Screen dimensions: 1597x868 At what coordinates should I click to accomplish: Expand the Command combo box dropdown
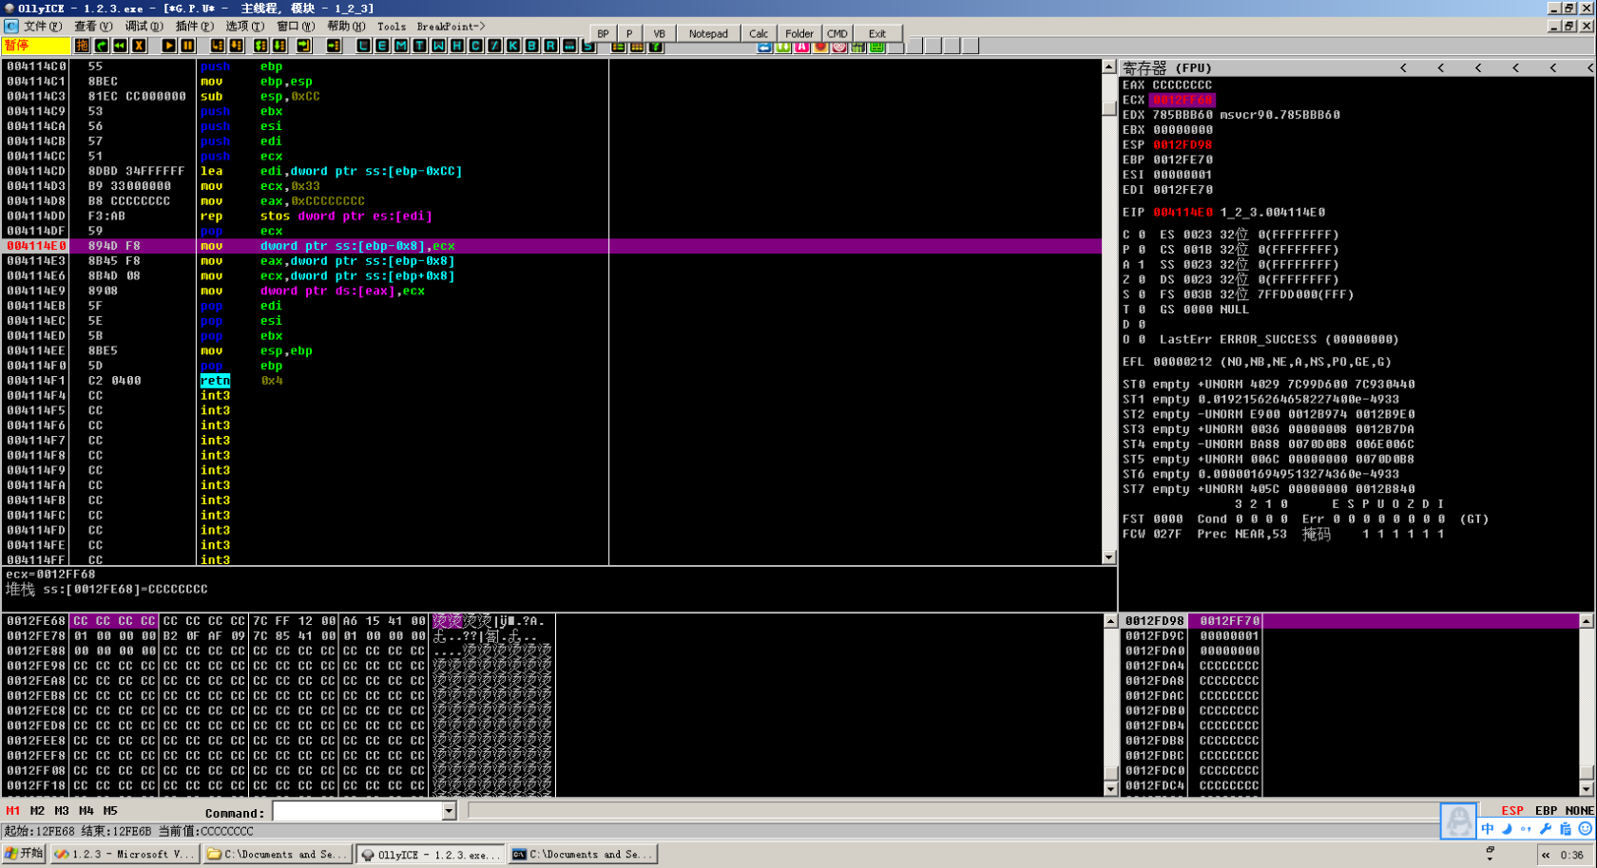tap(449, 811)
